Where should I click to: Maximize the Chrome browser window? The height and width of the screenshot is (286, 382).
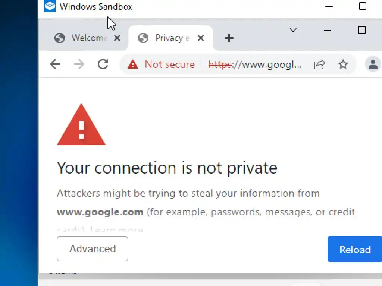click(361, 30)
